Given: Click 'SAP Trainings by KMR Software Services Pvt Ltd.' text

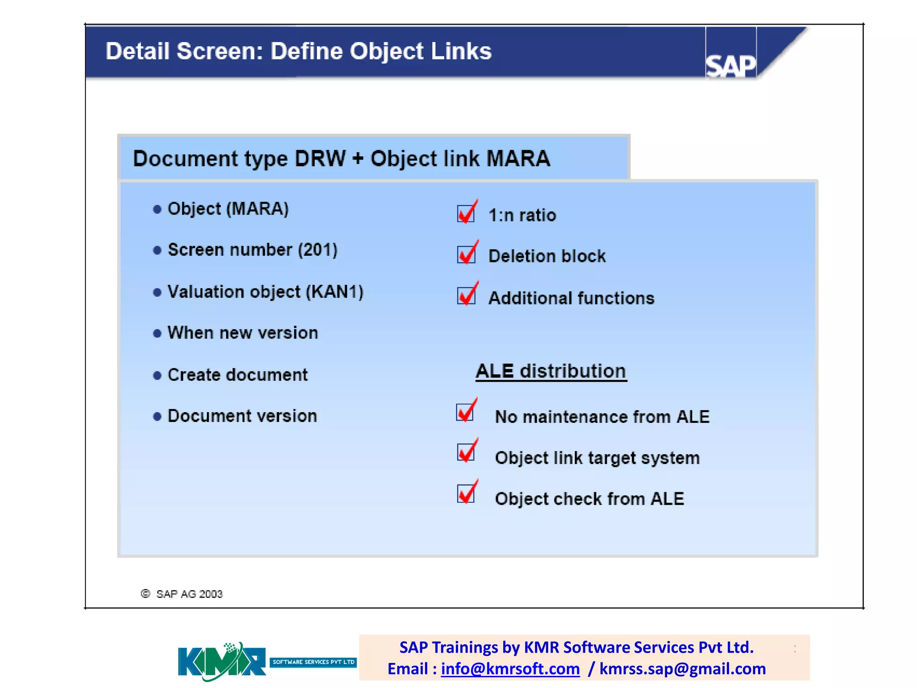Looking at the screenshot, I should tap(576, 648).
